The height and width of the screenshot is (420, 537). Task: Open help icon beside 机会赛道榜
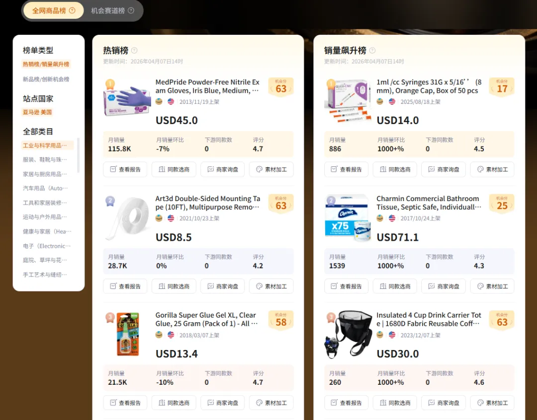pyautogui.click(x=131, y=10)
